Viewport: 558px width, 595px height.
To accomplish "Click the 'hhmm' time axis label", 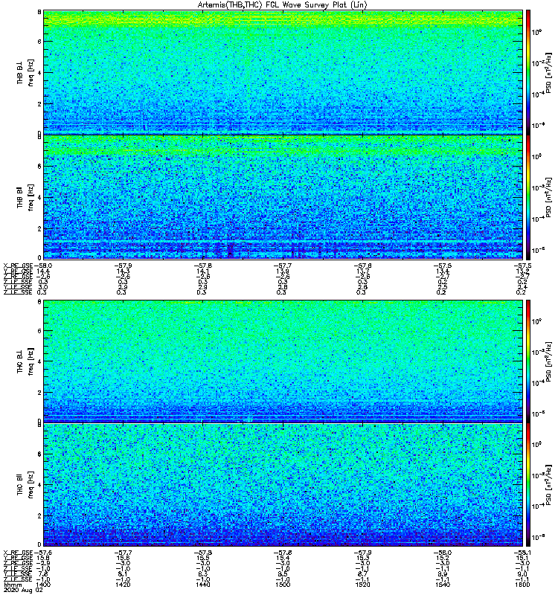I will pyautogui.click(x=13, y=585).
